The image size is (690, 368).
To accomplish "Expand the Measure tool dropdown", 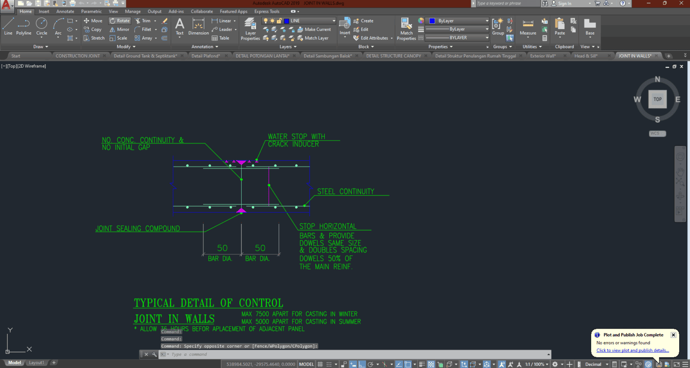I will [x=528, y=37].
